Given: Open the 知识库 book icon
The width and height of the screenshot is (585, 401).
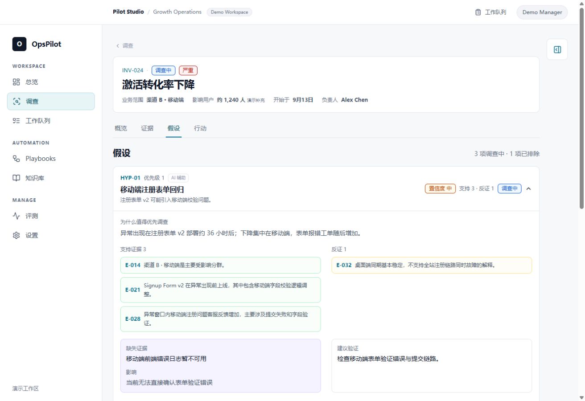Looking at the screenshot, I should click(x=16, y=178).
